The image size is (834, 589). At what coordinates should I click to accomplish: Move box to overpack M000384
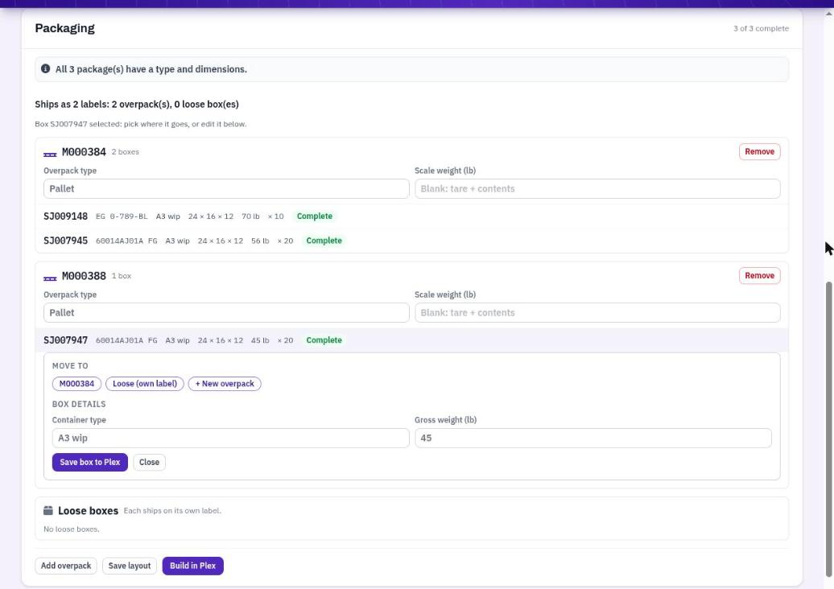(x=76, y=384)
